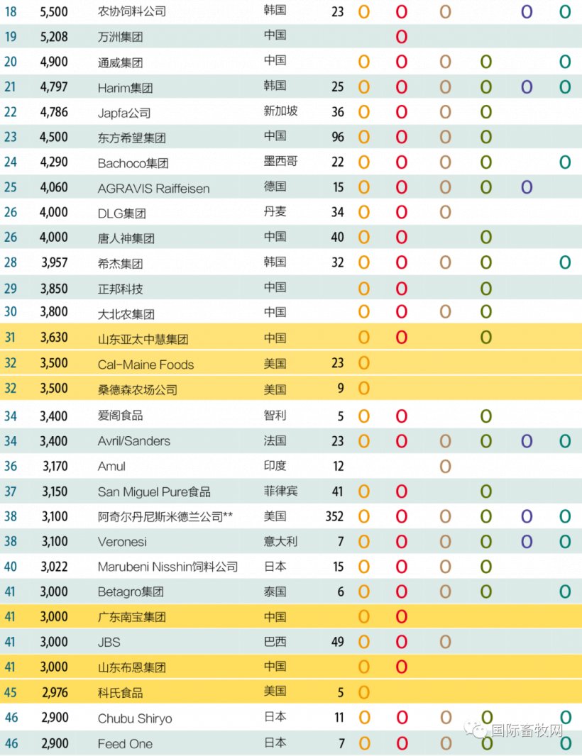The height and width of the screenshot is (756, 582).
Task: Select rank number 19
Action: [x=11, y=37]
